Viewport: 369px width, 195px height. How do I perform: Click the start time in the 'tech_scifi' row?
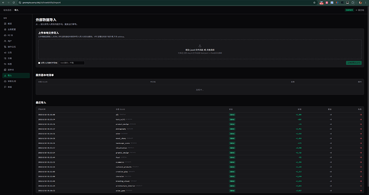[47, 120]
